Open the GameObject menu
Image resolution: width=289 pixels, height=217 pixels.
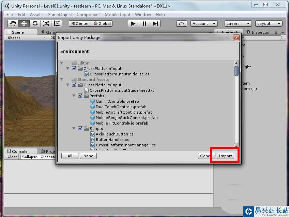60,15
